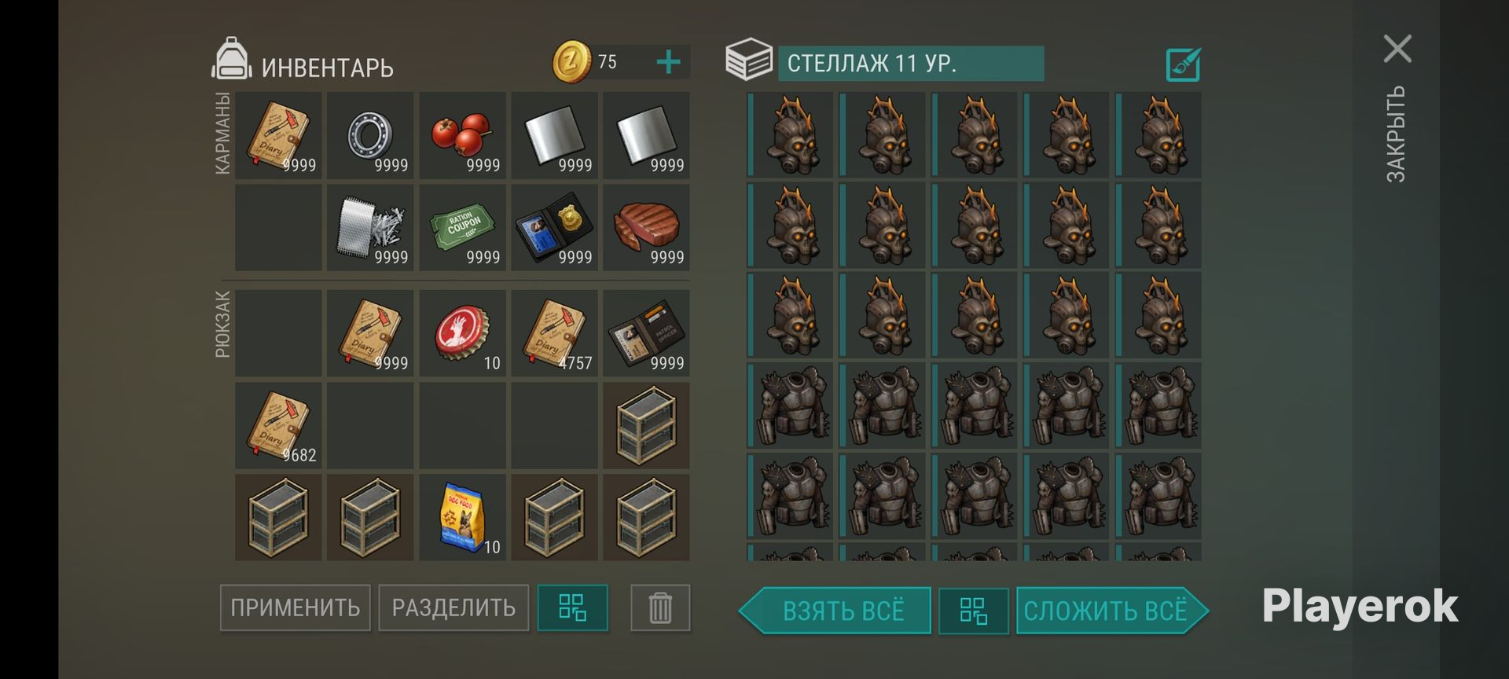Click the РАЗДЕЛИТЬ button

[453, 607]
